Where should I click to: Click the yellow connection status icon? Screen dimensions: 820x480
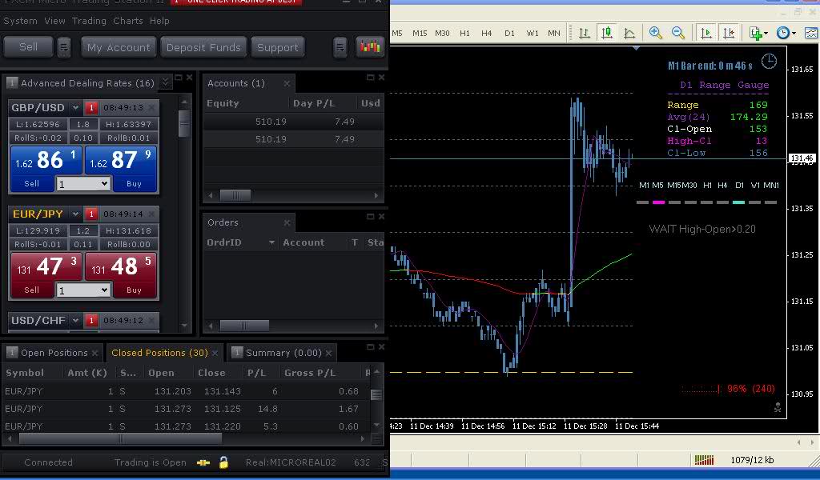pos(203,462)
